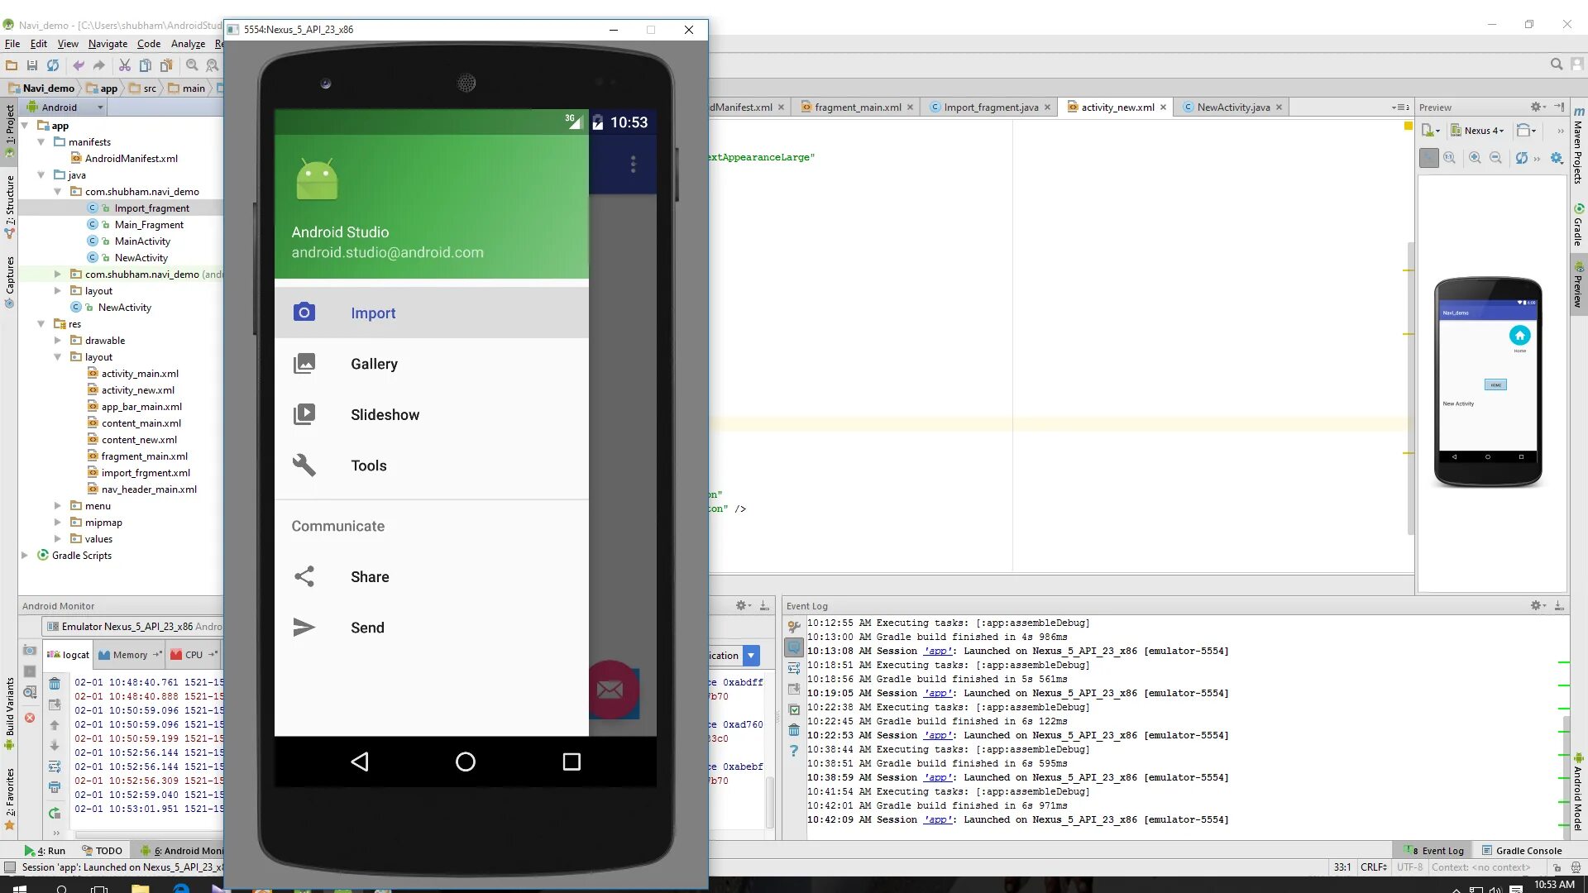Select Gallery in the navigation drawer

point(374,364)
